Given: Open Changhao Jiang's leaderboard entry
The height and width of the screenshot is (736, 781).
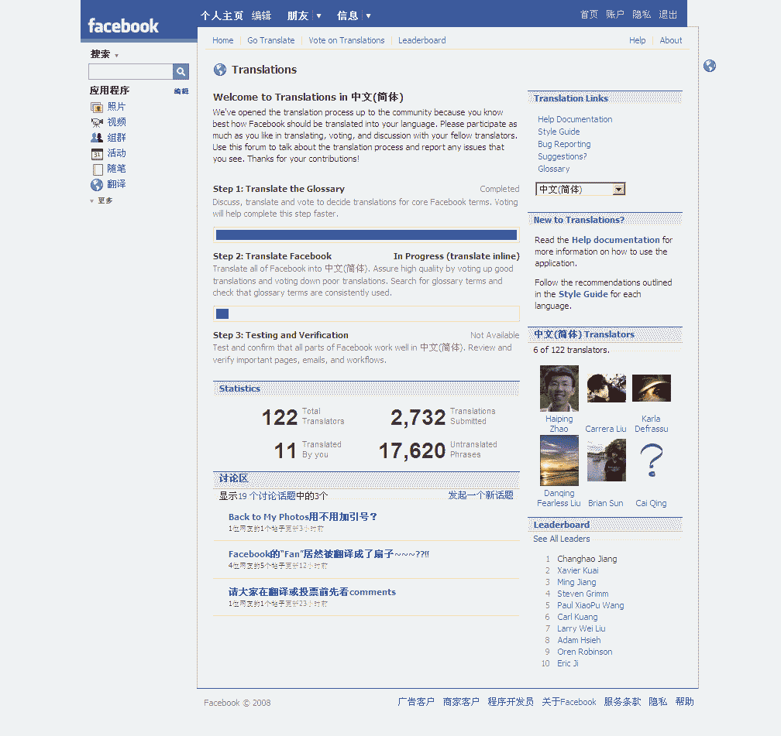Looking at the screenshot, I should click(x=587, y=559).
